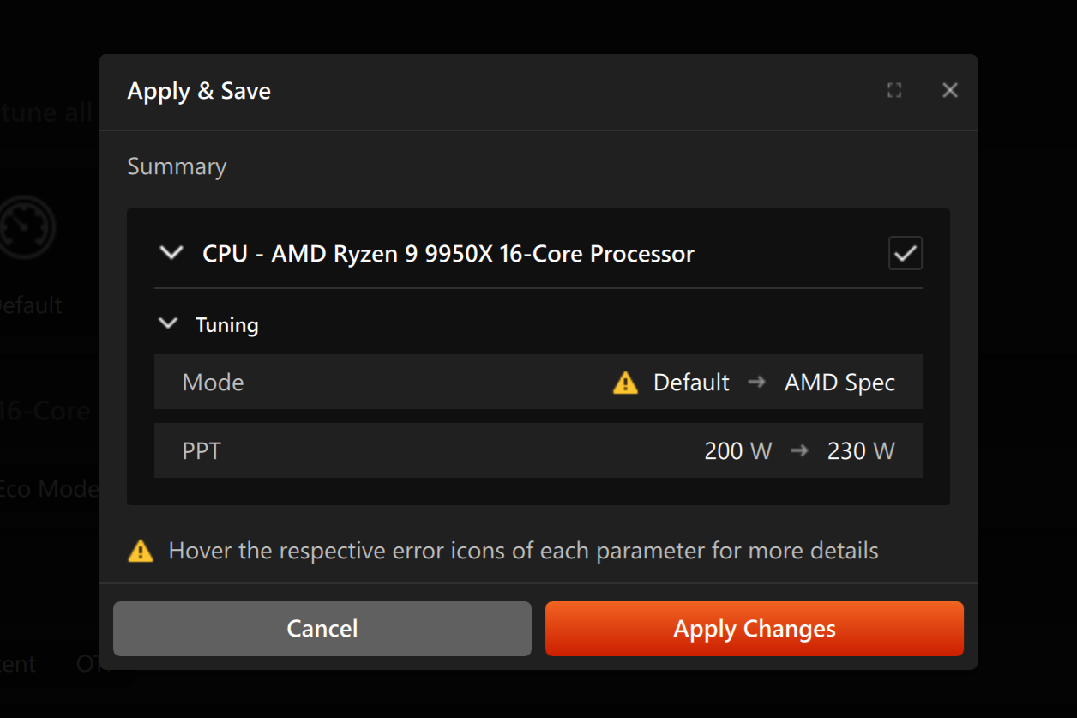The width and height of the screenshot is (1077, 718).
Task: Uncheck the AMD Ryzen 9 9950X CPU checkbox
Action: [x=905, y=253]
